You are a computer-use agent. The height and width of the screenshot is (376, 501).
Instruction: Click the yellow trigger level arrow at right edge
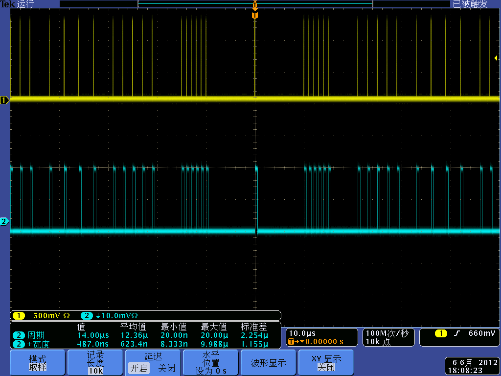click(497, 58)
